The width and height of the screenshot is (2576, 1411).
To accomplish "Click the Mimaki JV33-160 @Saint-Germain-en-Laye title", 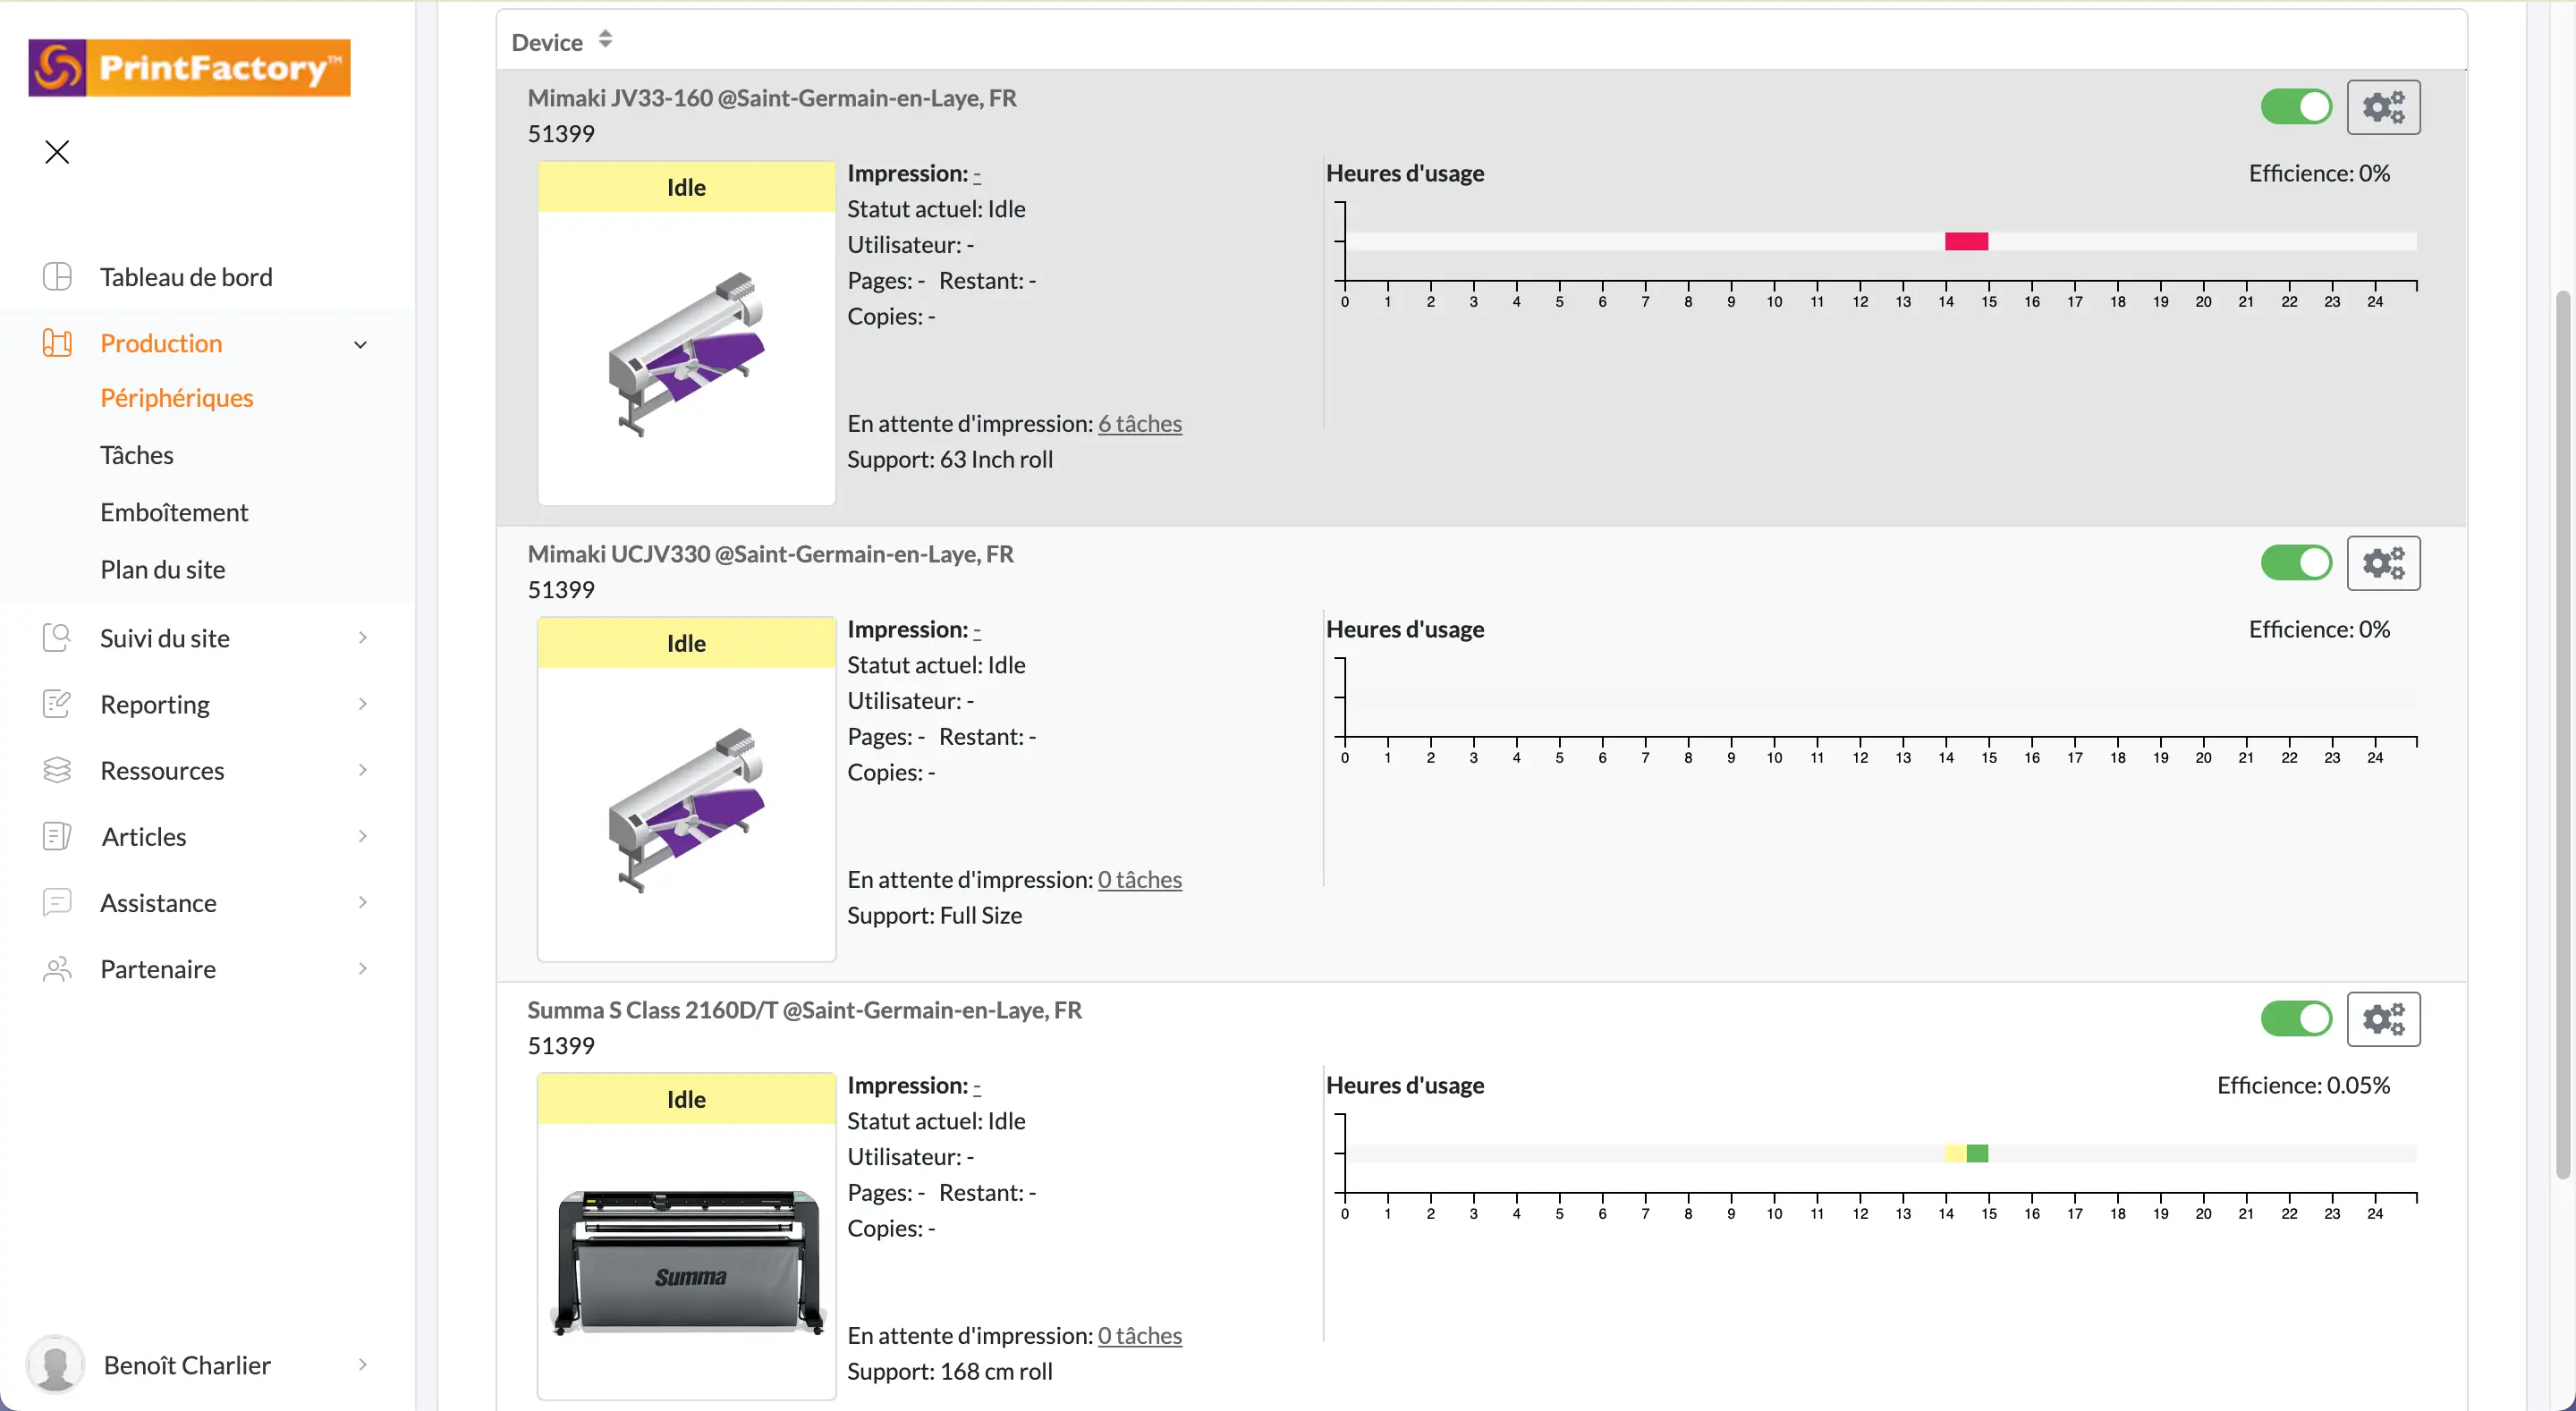I will (x=772, y=98).
